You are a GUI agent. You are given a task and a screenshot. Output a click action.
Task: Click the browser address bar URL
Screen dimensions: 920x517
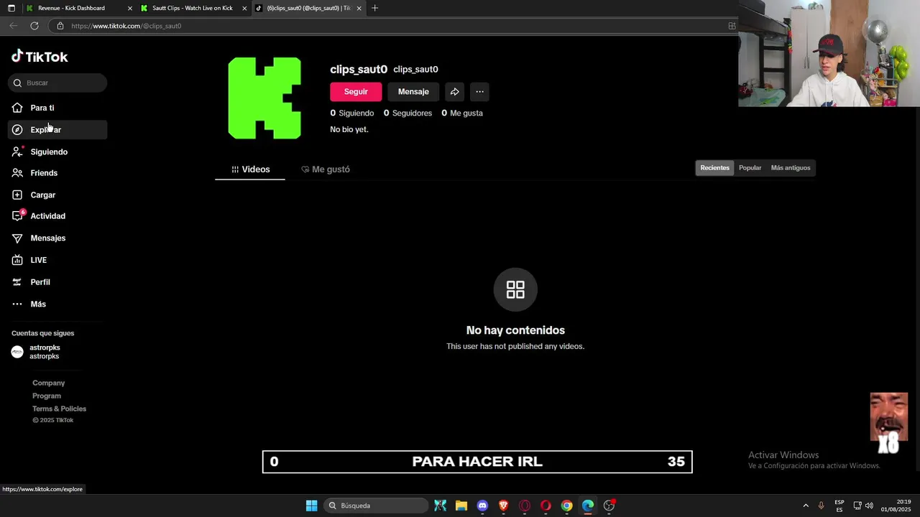pyautogui.click(x=126, y=26)
